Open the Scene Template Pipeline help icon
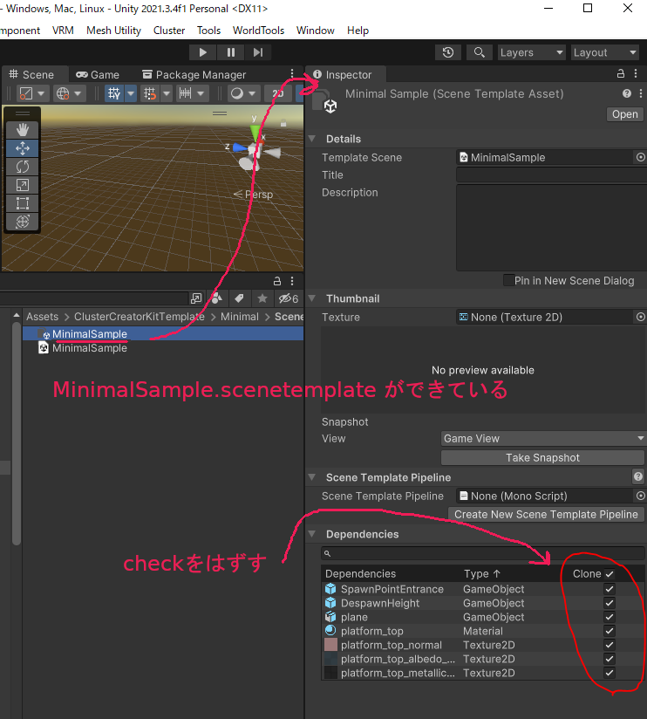The width and height of the screenshot is (647, 719). click(638, 477)
